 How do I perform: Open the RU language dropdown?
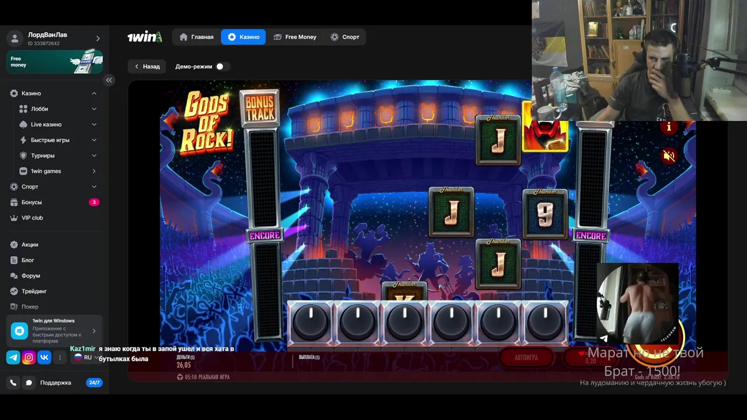tap(85, 358)
